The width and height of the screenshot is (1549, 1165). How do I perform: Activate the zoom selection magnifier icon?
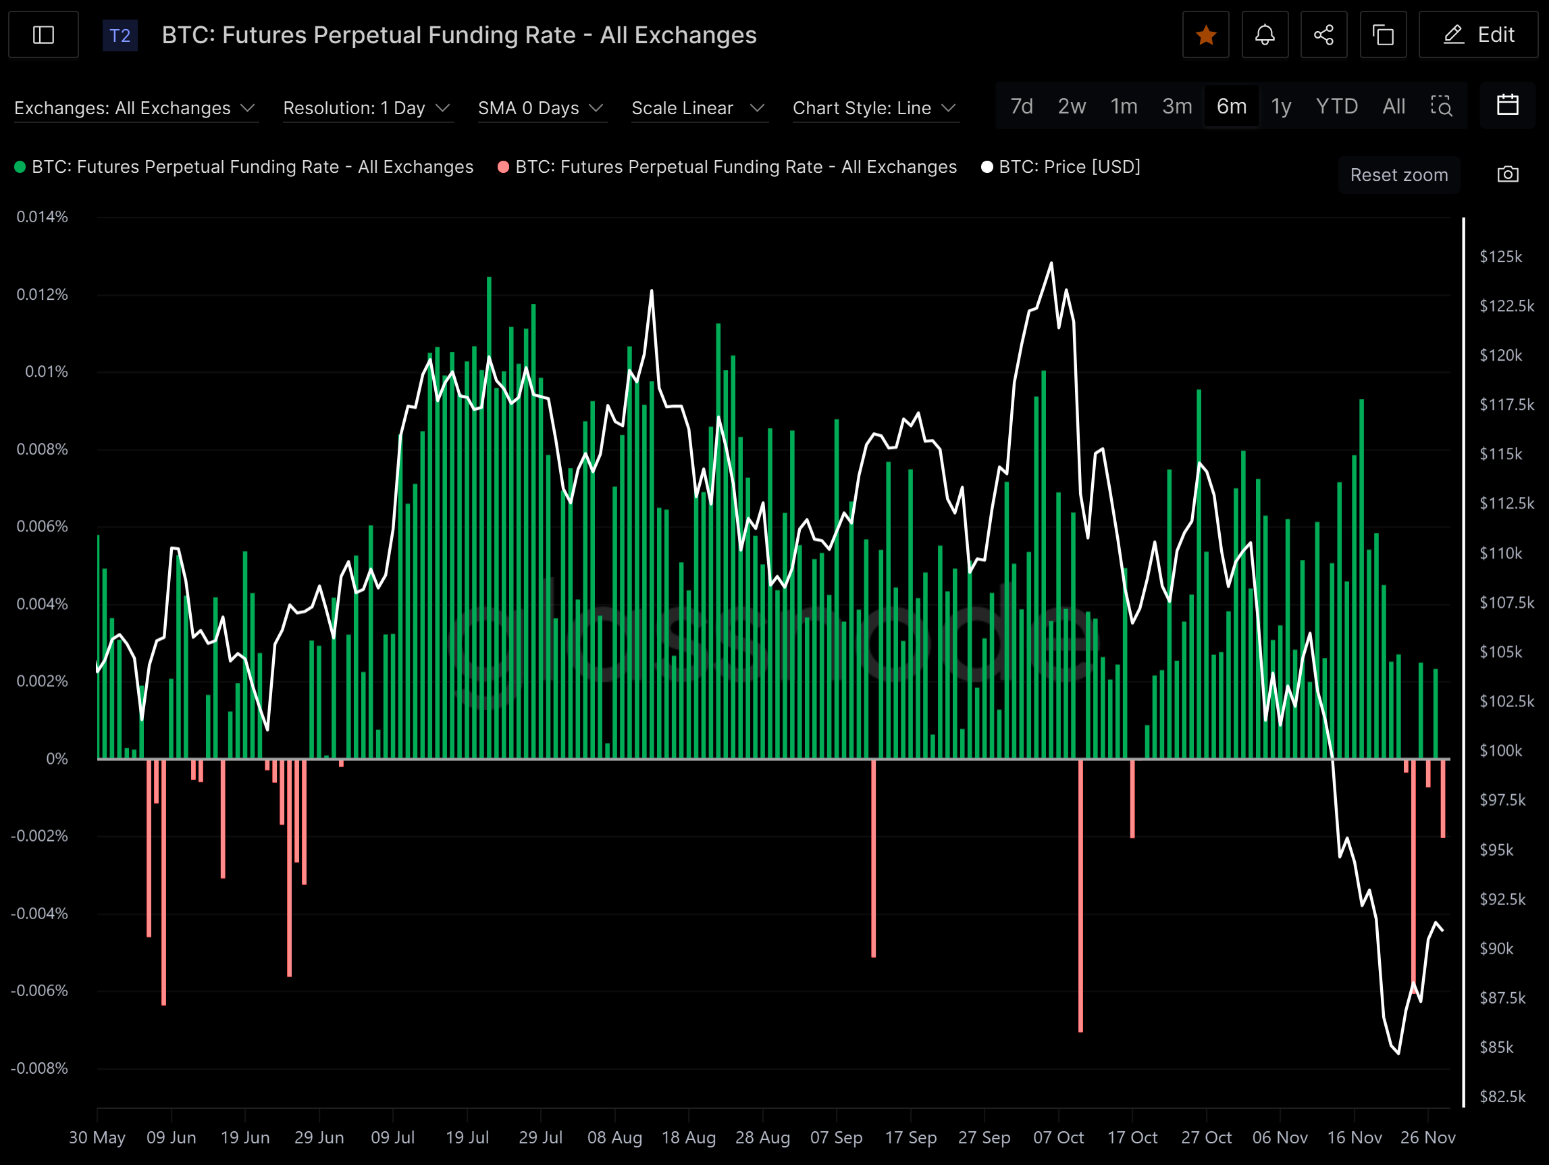[1440, 106]
